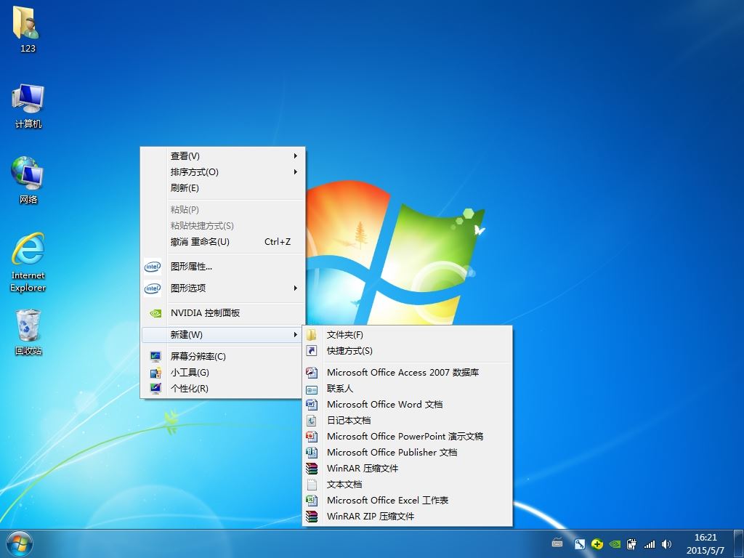744x558 pixels.
Task: Click the WinRAR icon beside WinRAR 压缩文件
Action: [311, 469]
